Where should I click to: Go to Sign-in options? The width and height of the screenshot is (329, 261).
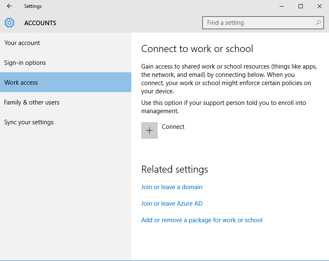point(25,63)
